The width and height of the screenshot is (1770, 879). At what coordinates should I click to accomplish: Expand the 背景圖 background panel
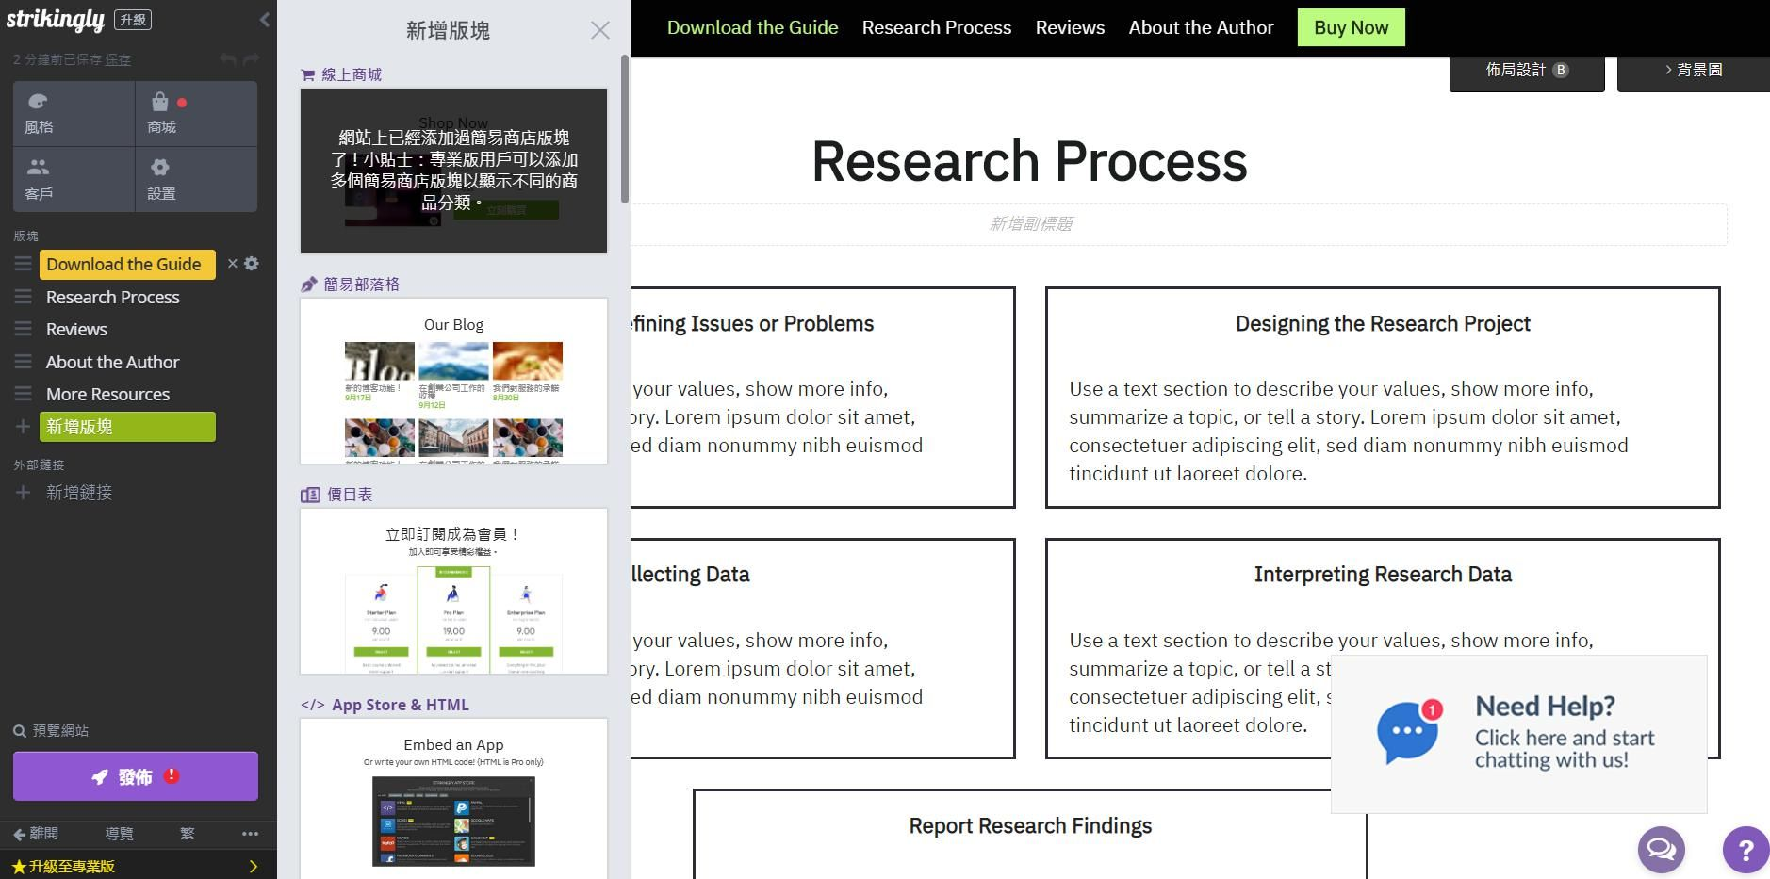coord(1694,71)
